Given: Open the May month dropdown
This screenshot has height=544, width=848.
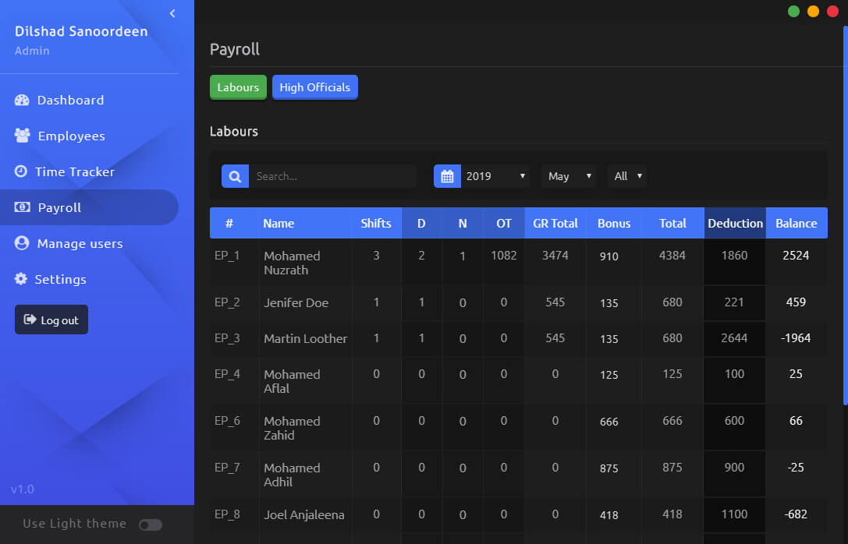Looking at the screenshot, I should tap(568, 176).
